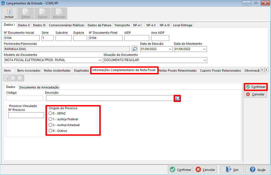The image size is (271, 175).
Task: Switch to the Duplicatas tab
Action: point(81,70)
